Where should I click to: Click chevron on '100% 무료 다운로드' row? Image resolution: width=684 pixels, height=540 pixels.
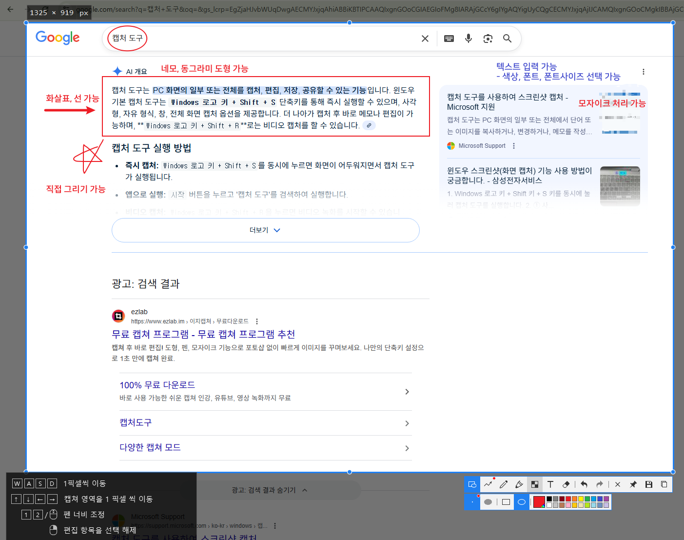point(407,392)
